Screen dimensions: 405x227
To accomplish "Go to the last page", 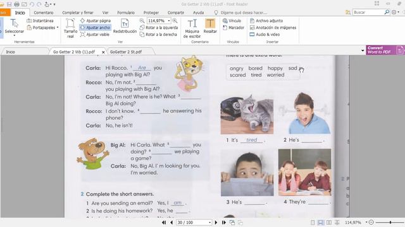I will [x=223, y=223].
